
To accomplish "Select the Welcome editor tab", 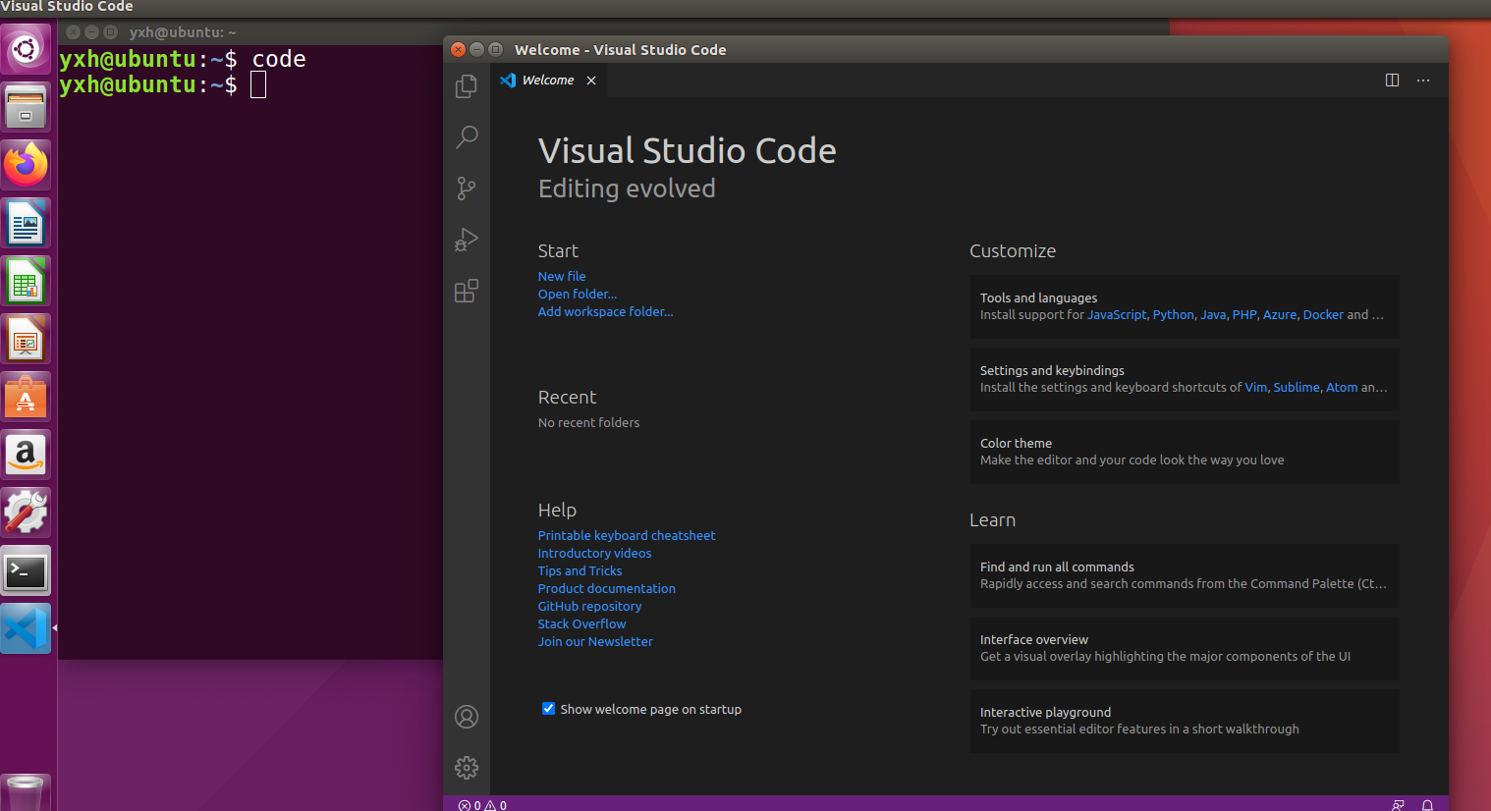I will (548, 81).
